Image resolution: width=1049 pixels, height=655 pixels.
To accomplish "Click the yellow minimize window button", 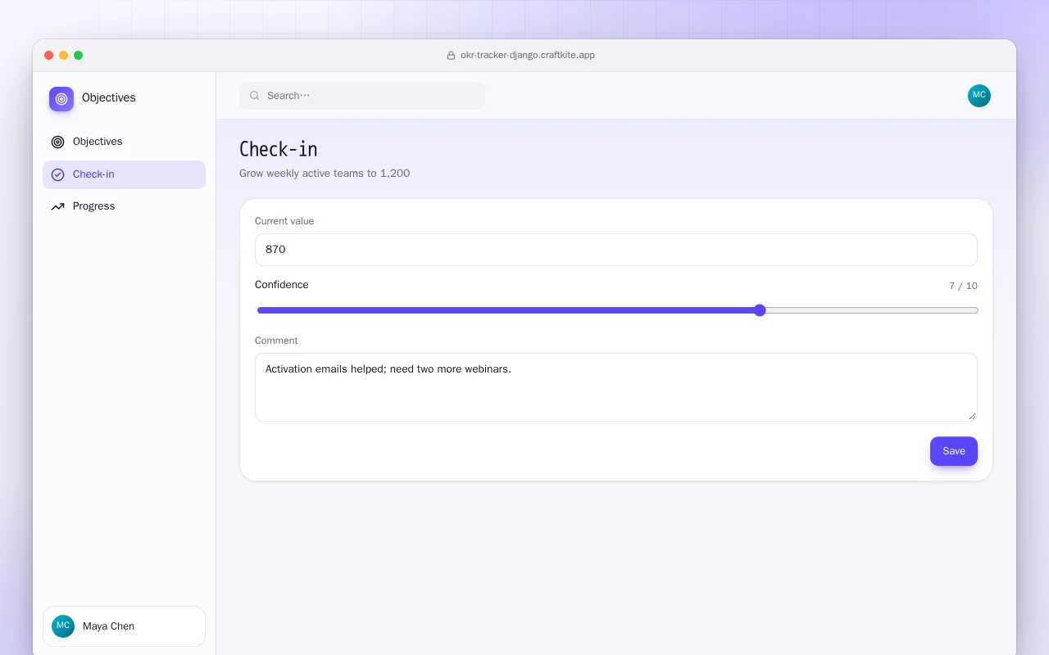I will [x=63, y=56].
